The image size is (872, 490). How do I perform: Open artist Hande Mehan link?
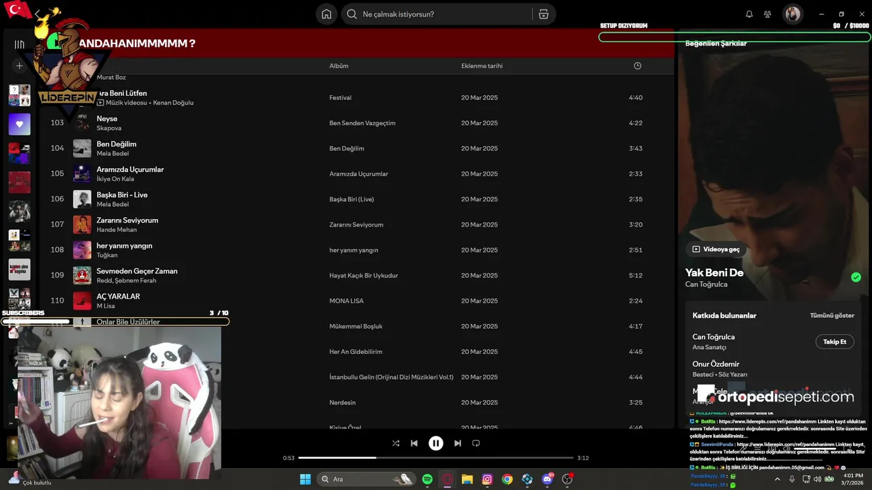point(116,230)
